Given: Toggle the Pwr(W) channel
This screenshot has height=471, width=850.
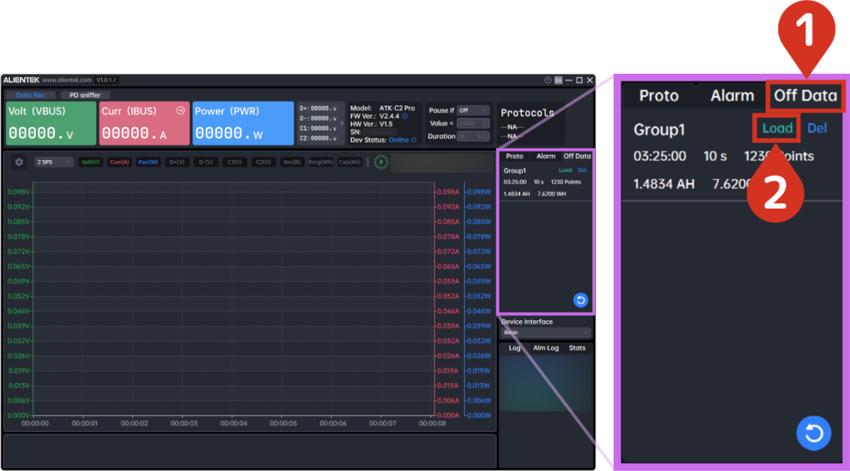Looking at the screenshot, I should point(148,162).
